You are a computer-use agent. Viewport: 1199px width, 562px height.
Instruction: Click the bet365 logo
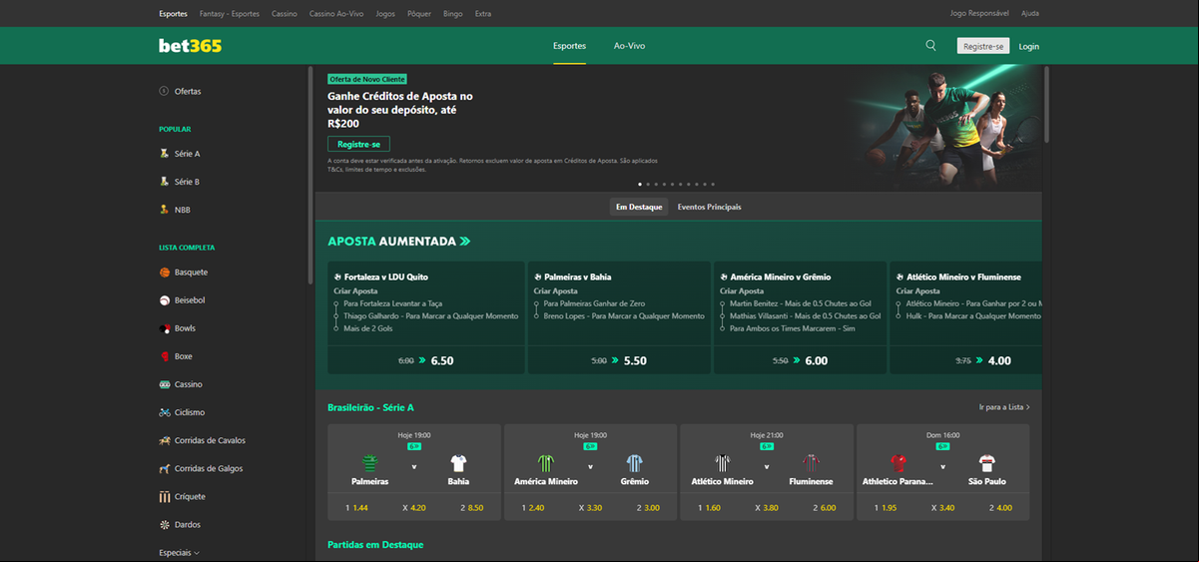[x=190, y=46]
